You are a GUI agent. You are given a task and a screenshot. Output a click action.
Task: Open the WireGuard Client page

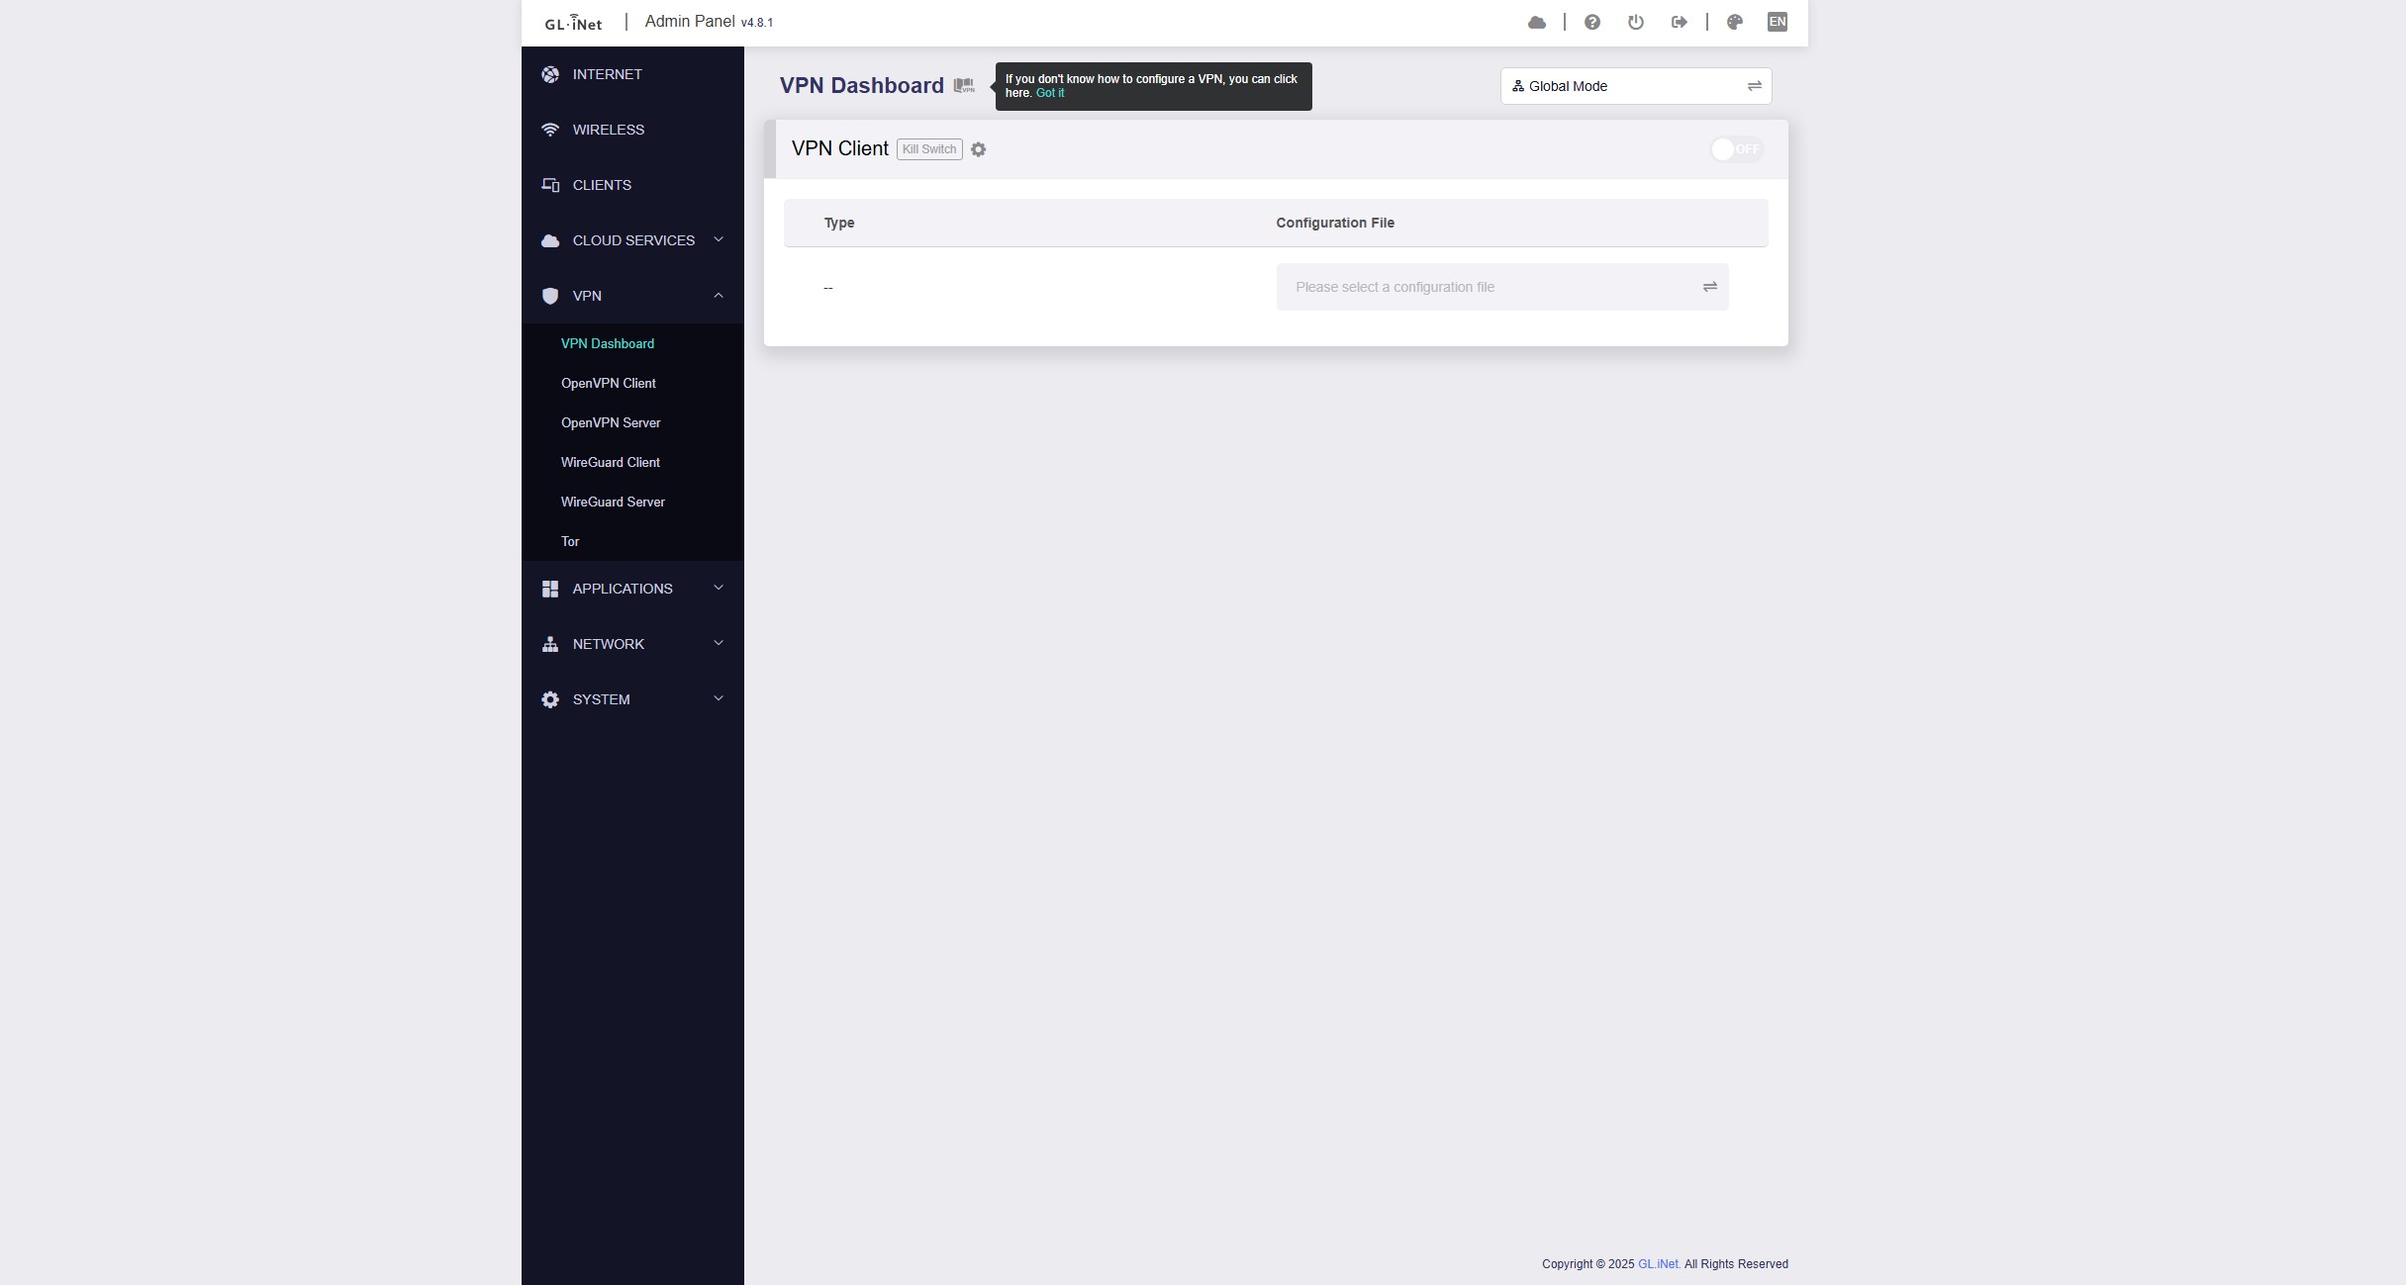click(x=610, y=462)
